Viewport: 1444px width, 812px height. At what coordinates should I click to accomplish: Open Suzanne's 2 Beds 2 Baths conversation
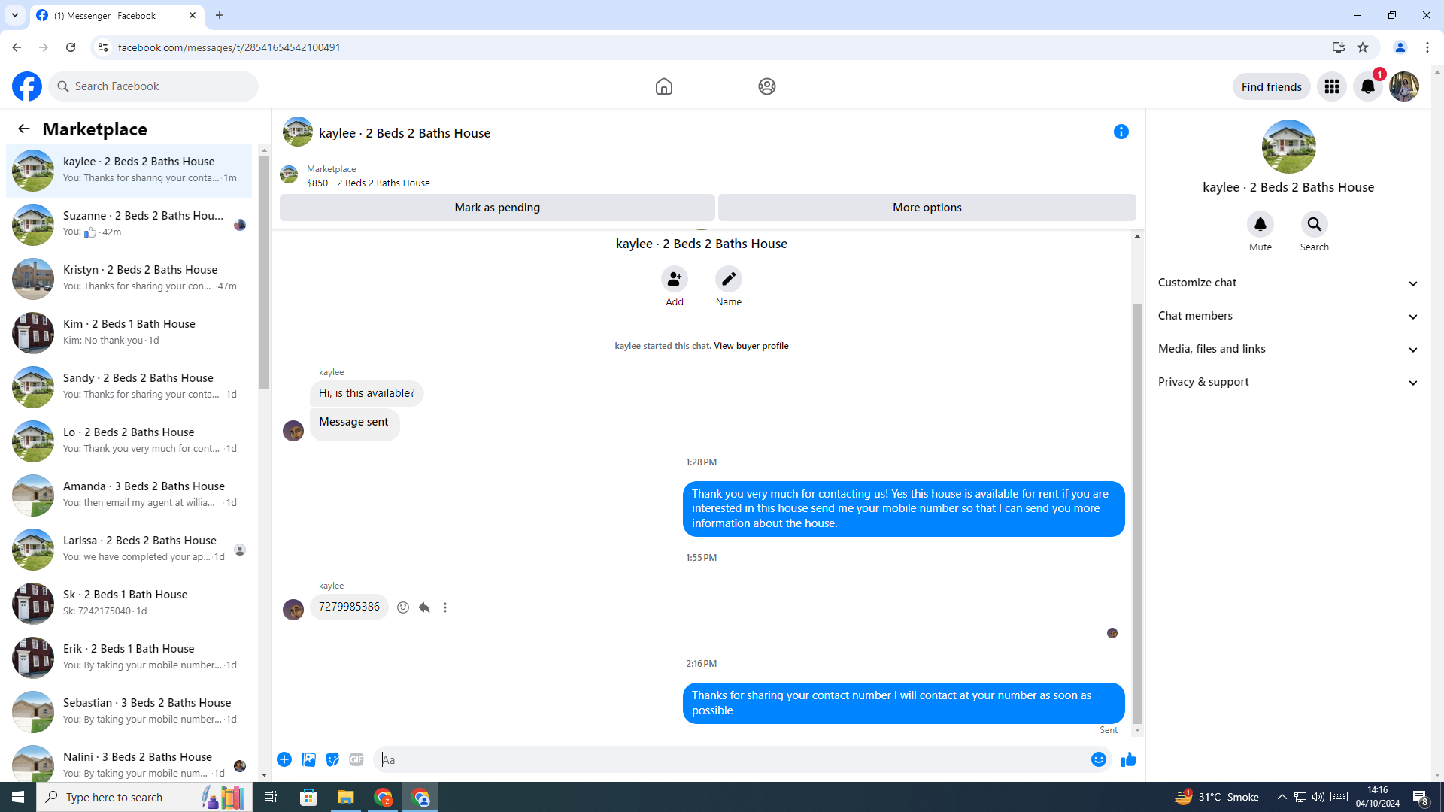[129, 224]
